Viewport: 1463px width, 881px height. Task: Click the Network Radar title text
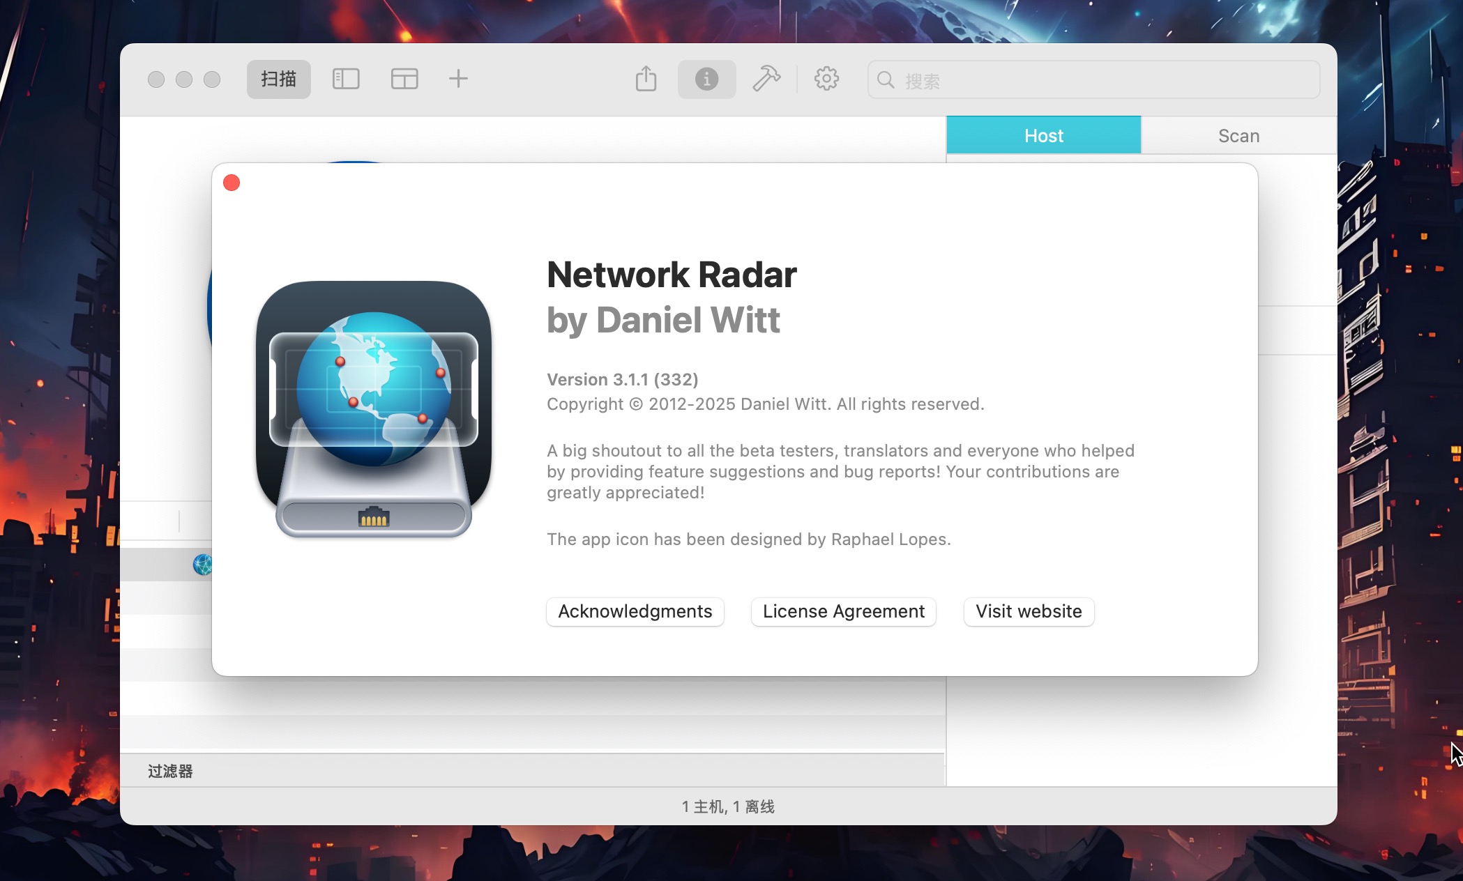[672, 274]
